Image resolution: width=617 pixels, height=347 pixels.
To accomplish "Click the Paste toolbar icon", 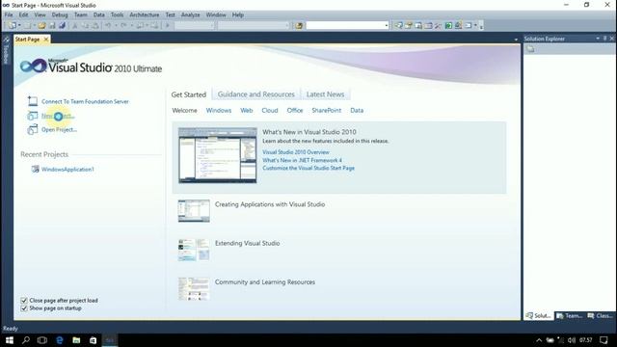I will [x=95, y=26].
